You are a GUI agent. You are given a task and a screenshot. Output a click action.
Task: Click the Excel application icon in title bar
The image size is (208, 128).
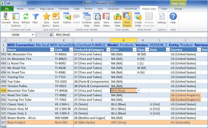click(2, 3)
